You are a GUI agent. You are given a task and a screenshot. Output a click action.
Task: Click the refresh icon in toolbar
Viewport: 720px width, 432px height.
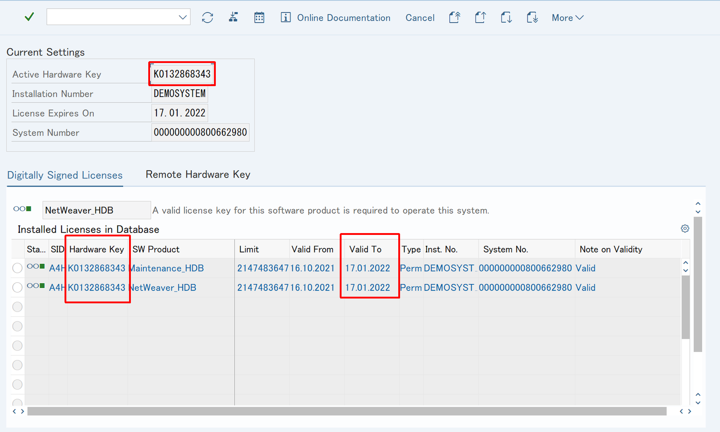coord(207,17)
